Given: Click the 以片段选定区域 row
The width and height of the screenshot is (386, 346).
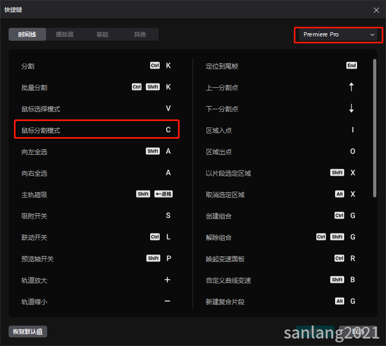Looking at the screenshot, I should [x=281, y=173].
